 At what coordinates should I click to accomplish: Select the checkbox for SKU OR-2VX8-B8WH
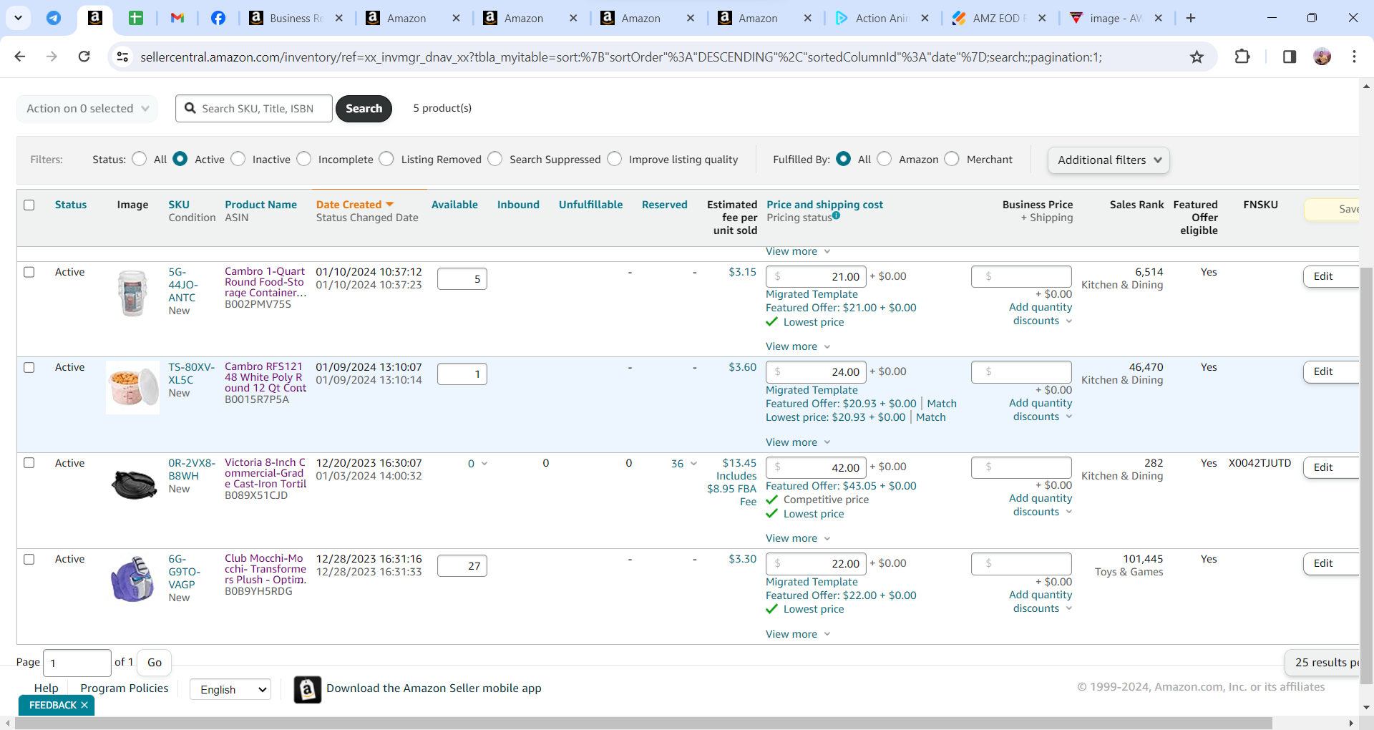click(29, 463)
